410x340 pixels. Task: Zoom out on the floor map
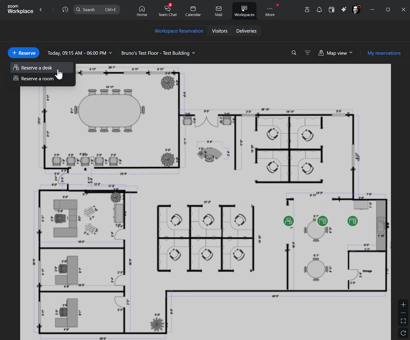pos(403,313)
